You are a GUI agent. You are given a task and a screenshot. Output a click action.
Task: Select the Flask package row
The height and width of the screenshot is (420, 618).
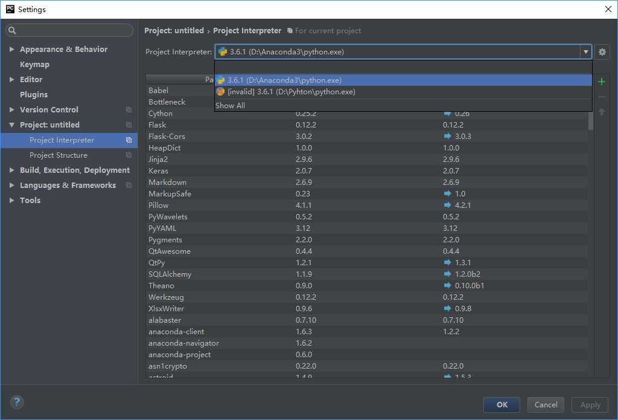pyautogui.click(x=366, y=124)
